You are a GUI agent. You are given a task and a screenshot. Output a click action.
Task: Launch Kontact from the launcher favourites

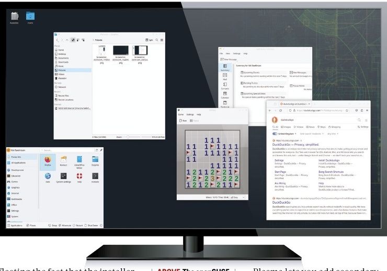pyautogui.click(x=63, y=161)
